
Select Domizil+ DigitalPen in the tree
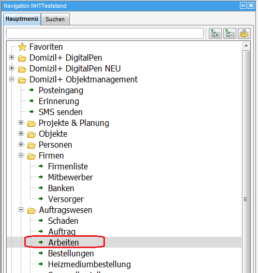point(66,58)
